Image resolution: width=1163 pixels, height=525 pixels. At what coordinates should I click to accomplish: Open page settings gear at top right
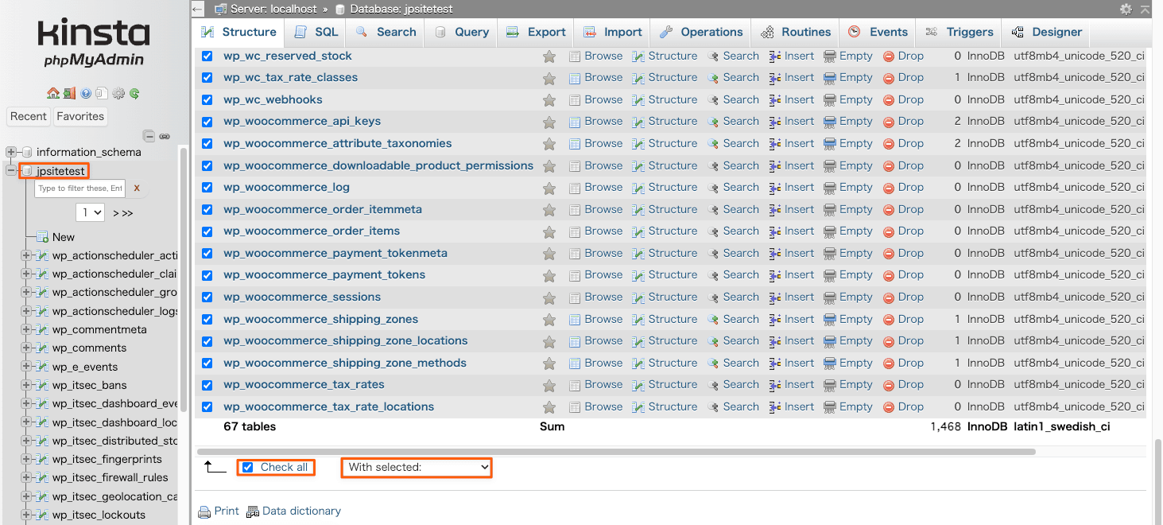1126,9
